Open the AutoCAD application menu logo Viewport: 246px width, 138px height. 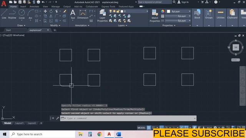point(3,3)
